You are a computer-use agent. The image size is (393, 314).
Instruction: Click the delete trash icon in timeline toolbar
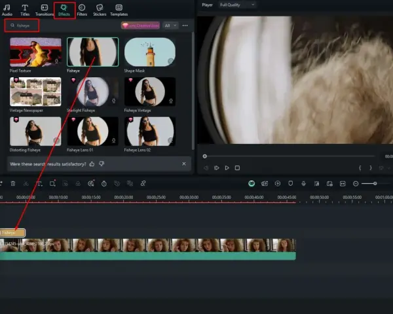[13, 184]
